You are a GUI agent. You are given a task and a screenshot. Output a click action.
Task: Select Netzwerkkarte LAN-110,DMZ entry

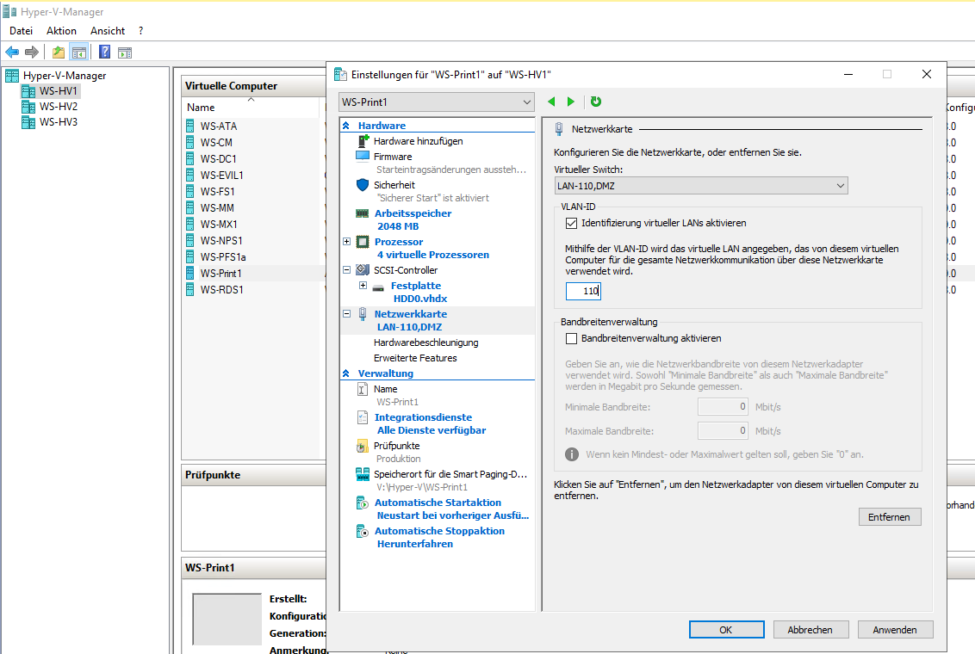pos(410,314)
